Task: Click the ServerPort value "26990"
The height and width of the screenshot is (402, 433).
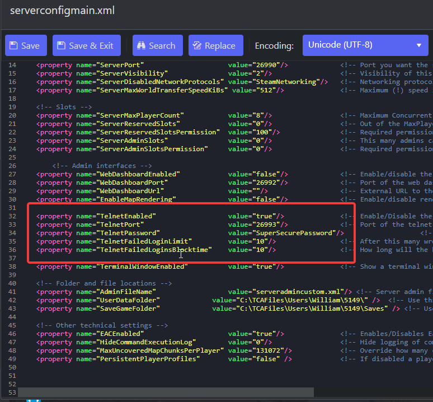Action: point(266,65)
